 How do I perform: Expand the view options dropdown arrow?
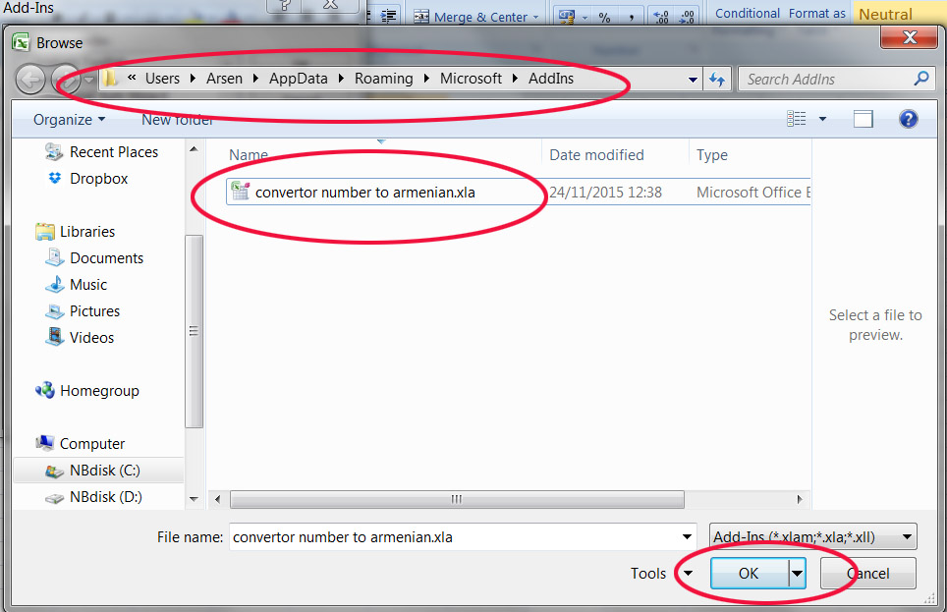coord(822,120)
